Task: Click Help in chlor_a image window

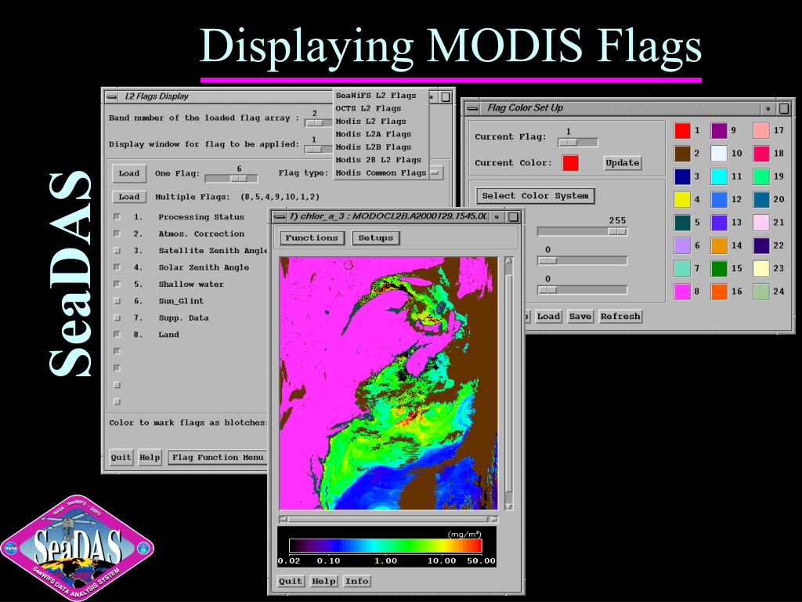Action: (x=323, y=582)
